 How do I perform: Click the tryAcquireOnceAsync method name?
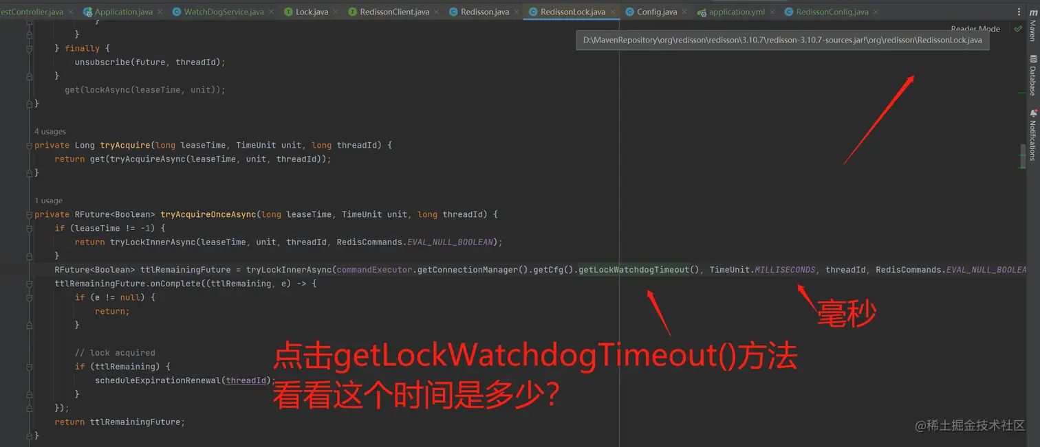[x=208, y=214]
